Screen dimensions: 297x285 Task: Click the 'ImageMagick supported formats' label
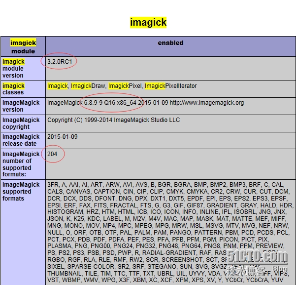[x=21, y=192]
